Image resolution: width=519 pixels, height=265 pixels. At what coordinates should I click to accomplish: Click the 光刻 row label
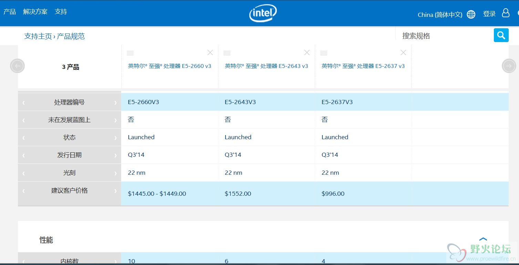69,173
